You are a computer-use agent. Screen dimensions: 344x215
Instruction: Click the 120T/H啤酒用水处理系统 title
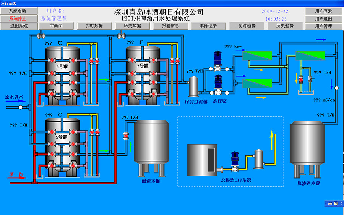pyautogui.click(x=156, y=18)
